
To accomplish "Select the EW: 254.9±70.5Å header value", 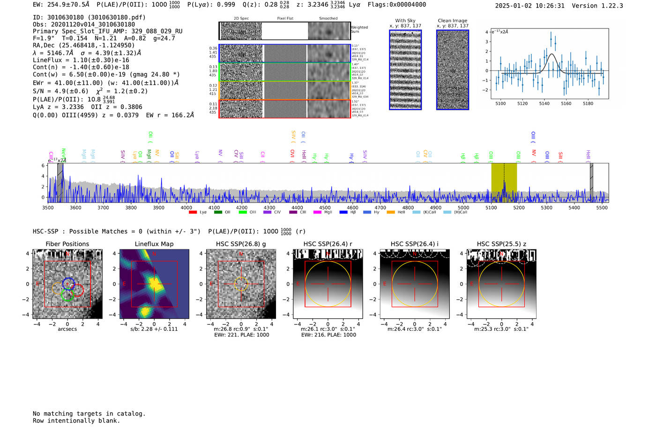I will tap(61, 5).
